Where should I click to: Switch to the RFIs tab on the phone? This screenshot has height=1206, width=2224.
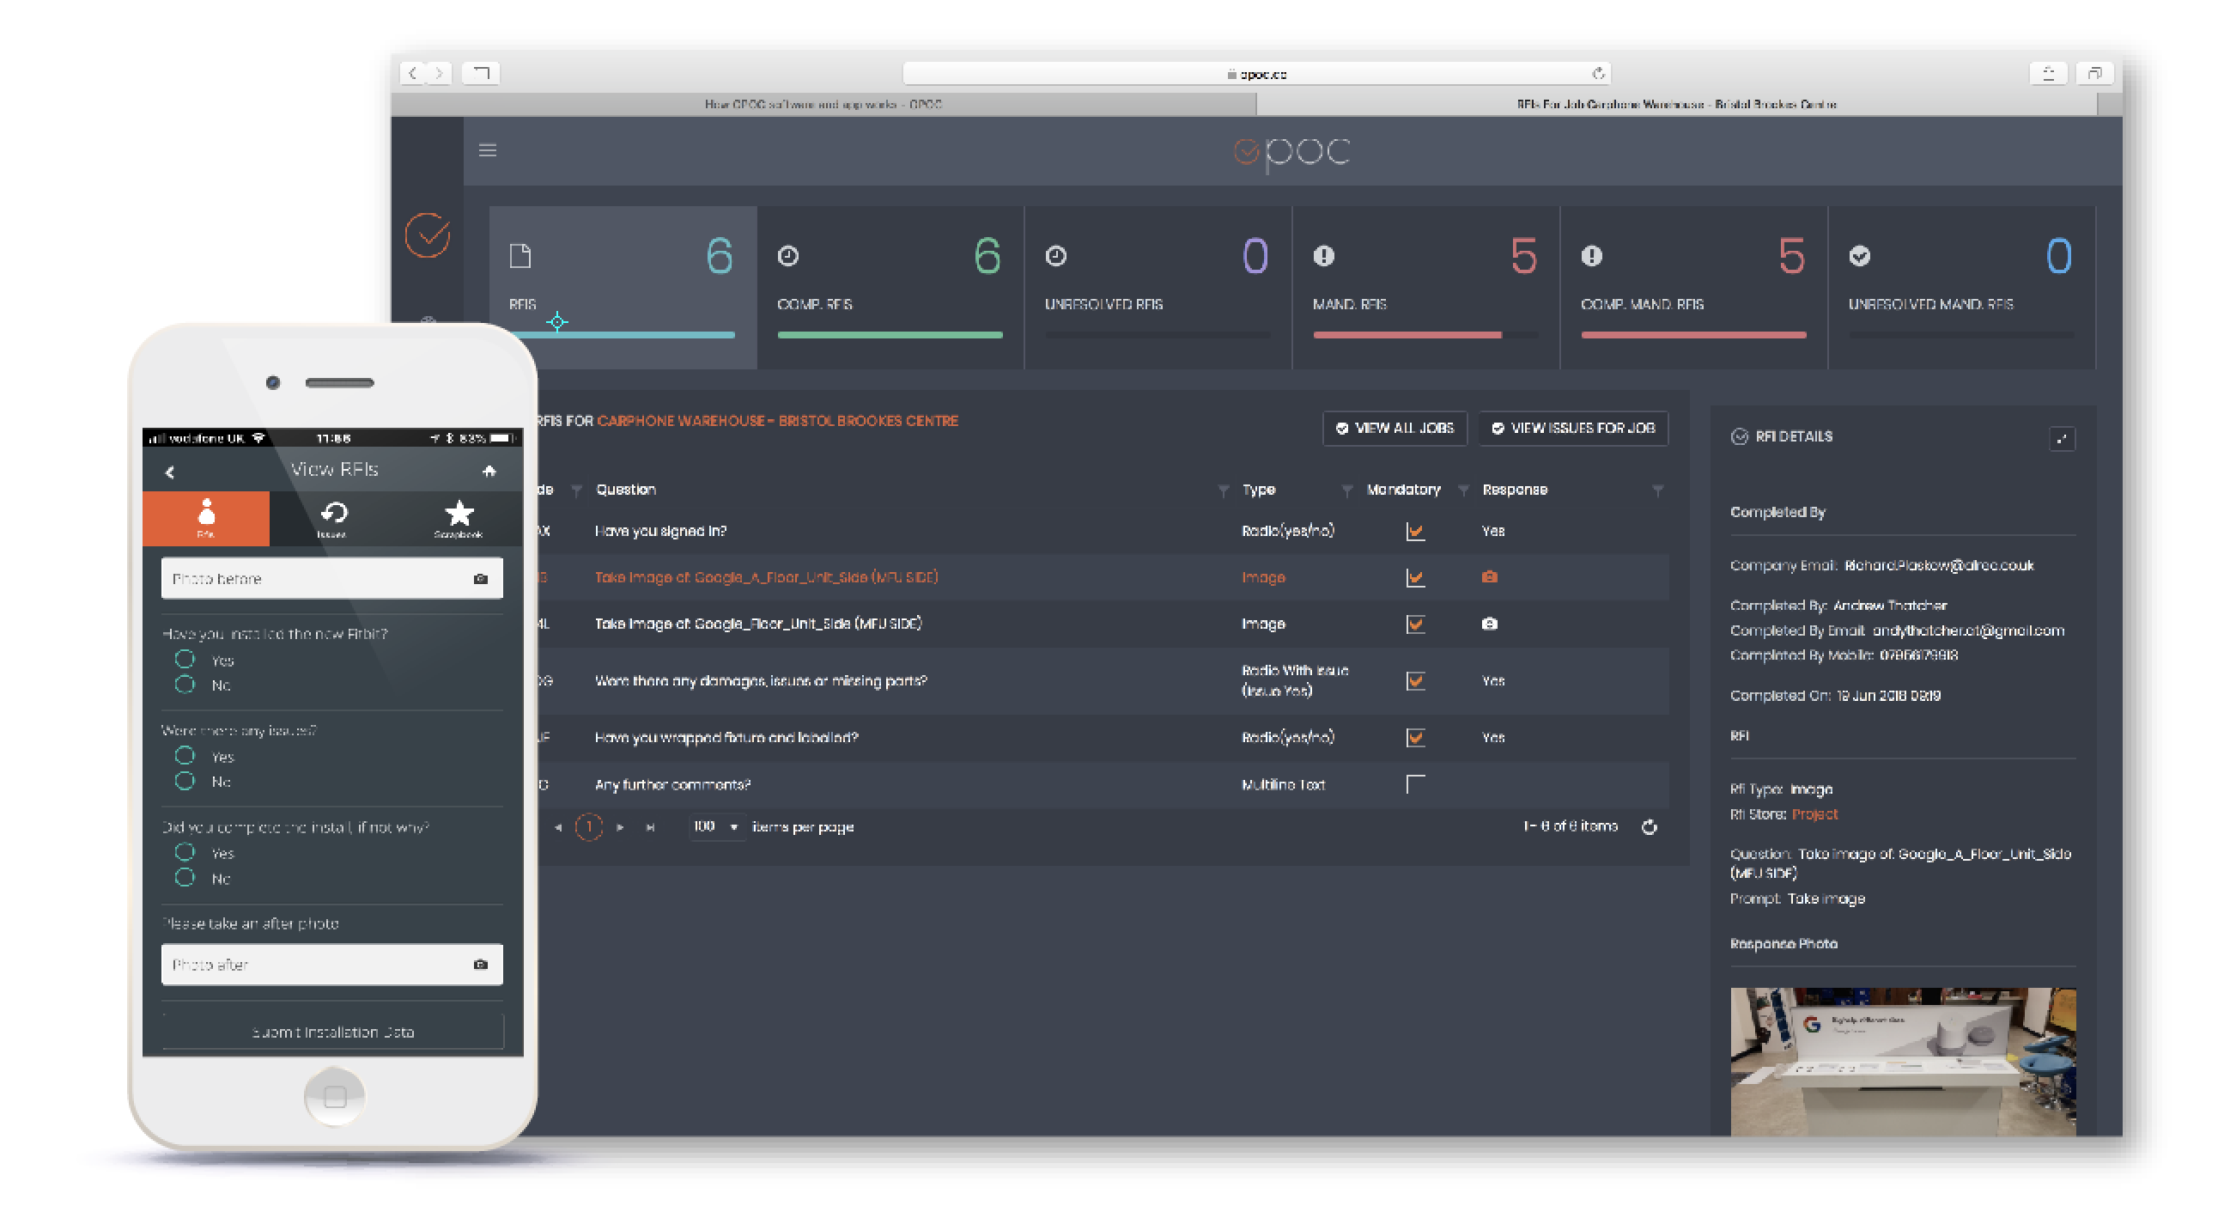pos(205,517)
